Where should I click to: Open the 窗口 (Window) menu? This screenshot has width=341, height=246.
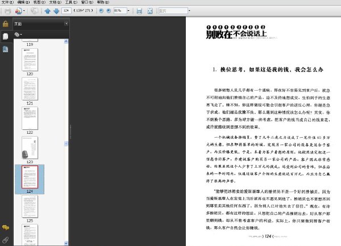coord(87,2)
